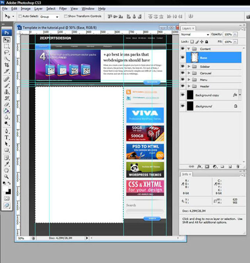
Task: Expand the Header group
Action: [189, 86]
